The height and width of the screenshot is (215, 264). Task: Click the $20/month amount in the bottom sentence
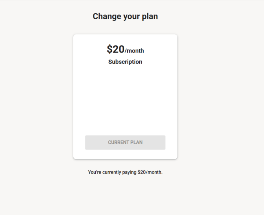149,172
